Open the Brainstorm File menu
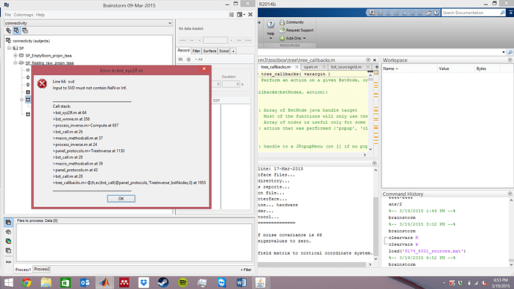The width and height of the screenshot is (514, 289). tap(8, 15)
